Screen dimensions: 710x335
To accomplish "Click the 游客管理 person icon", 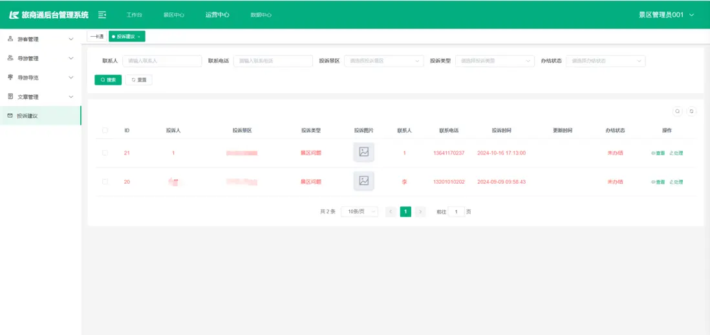I will tap(10, 39).
